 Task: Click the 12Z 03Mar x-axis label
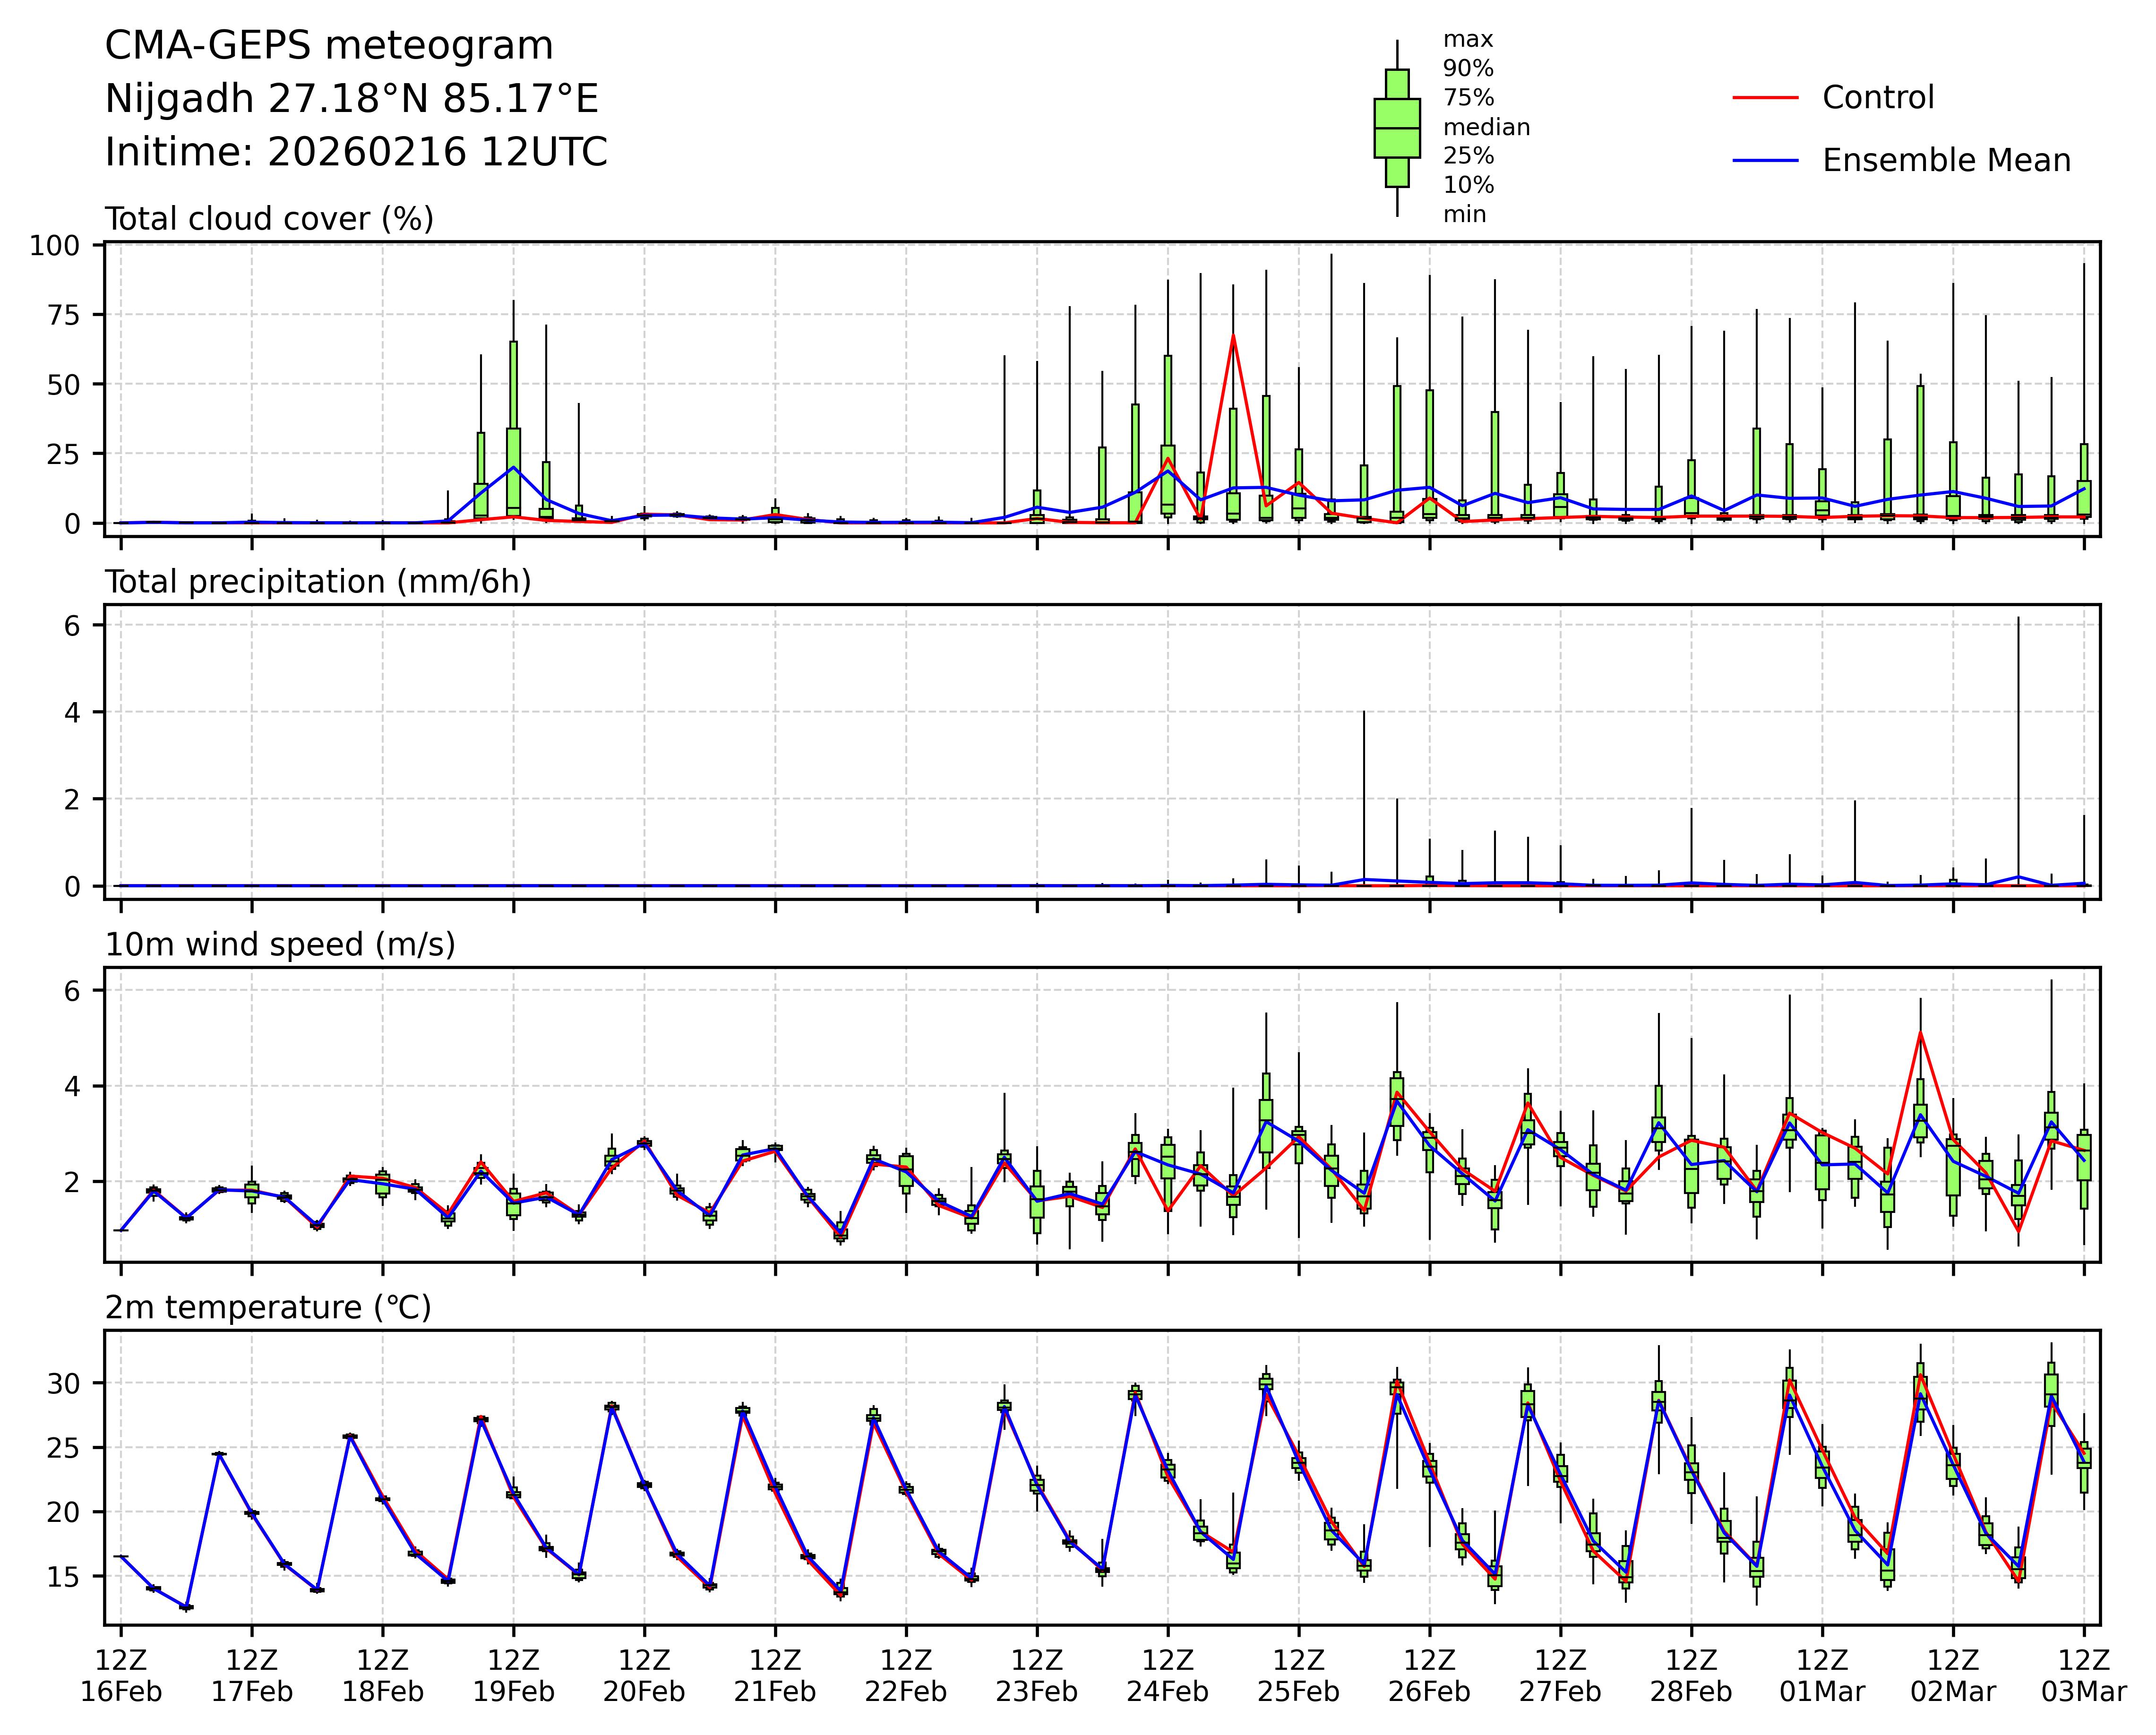(2083, 1676)
